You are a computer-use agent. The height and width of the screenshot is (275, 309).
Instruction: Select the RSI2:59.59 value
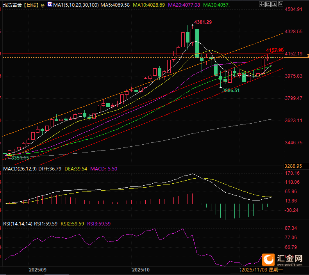click(x=72, y=224)
